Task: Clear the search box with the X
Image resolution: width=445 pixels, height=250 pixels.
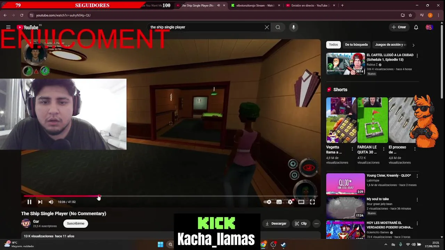Action: [x=267, y=27]
